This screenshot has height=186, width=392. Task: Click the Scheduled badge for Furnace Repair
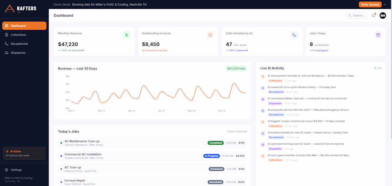215,182
